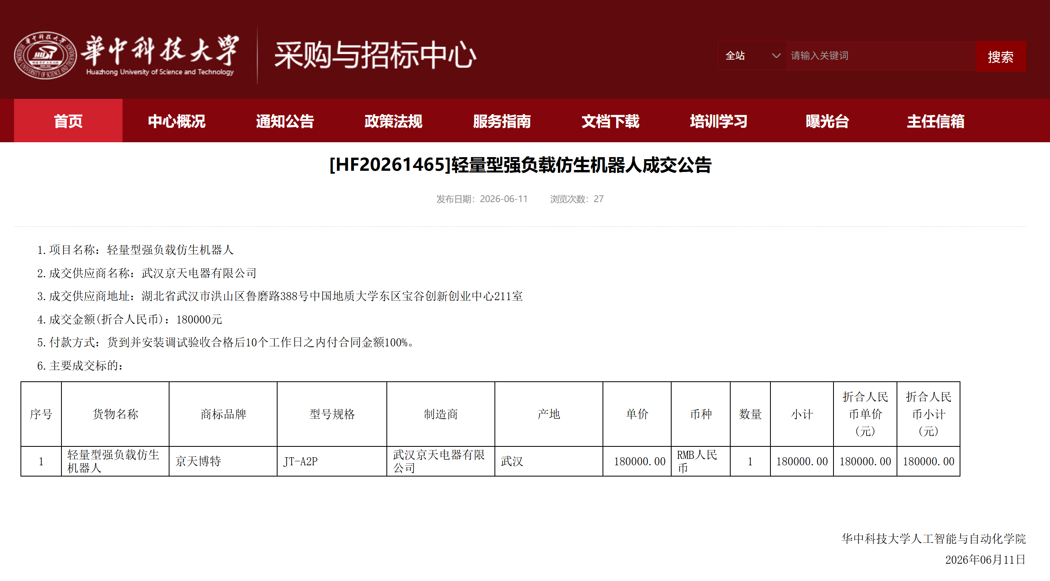
Task: Select the announcement title HF20261465
Action: tap(521, 165)
